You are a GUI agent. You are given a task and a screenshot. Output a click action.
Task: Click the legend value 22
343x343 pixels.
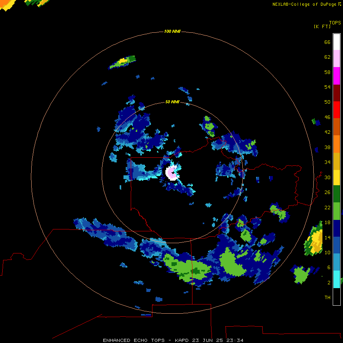tap(327, 208)
